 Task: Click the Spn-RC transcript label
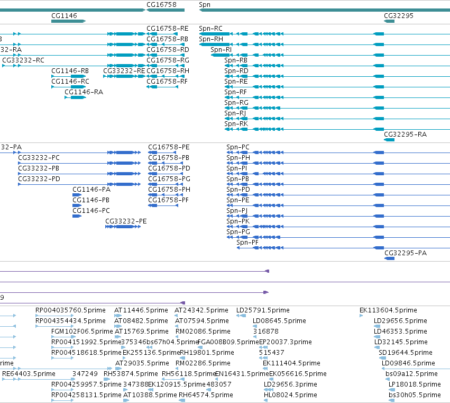coord(210,29)
